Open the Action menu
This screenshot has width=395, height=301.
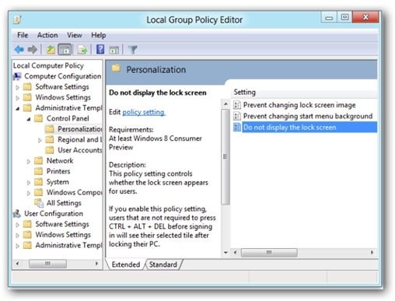coord(47,35)
